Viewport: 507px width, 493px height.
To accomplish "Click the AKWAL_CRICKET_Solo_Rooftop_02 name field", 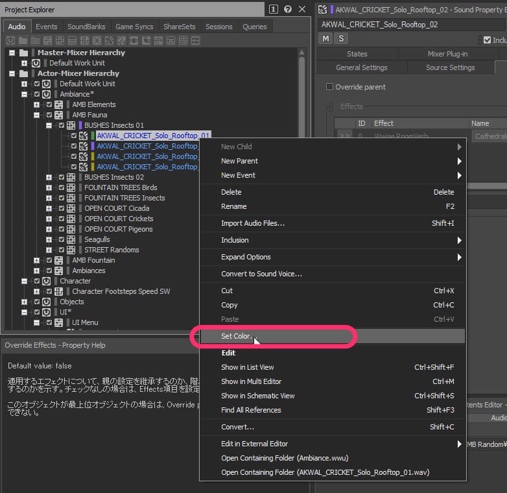I will click(x=412, y=25).
